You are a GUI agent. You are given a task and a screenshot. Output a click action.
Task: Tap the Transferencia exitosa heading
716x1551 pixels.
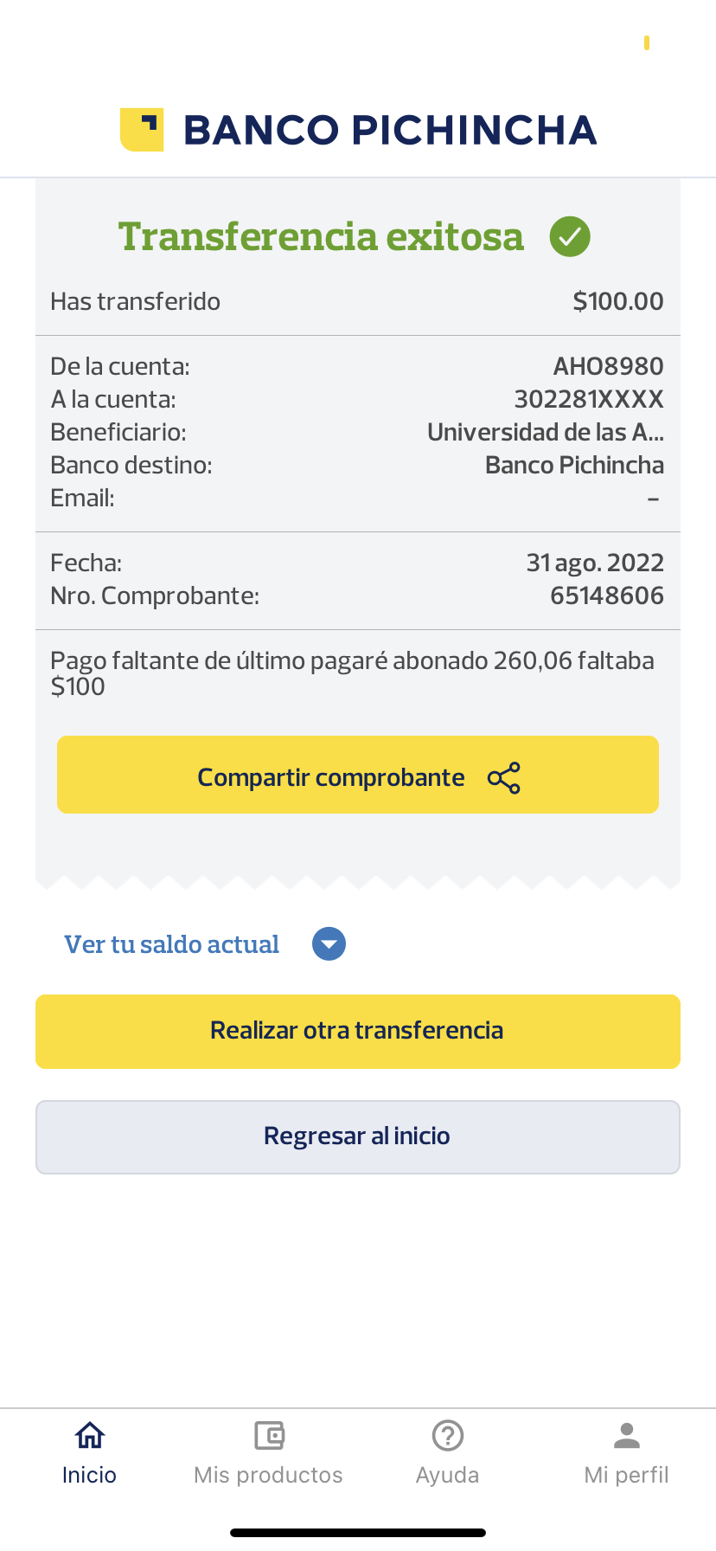[321, 236]
